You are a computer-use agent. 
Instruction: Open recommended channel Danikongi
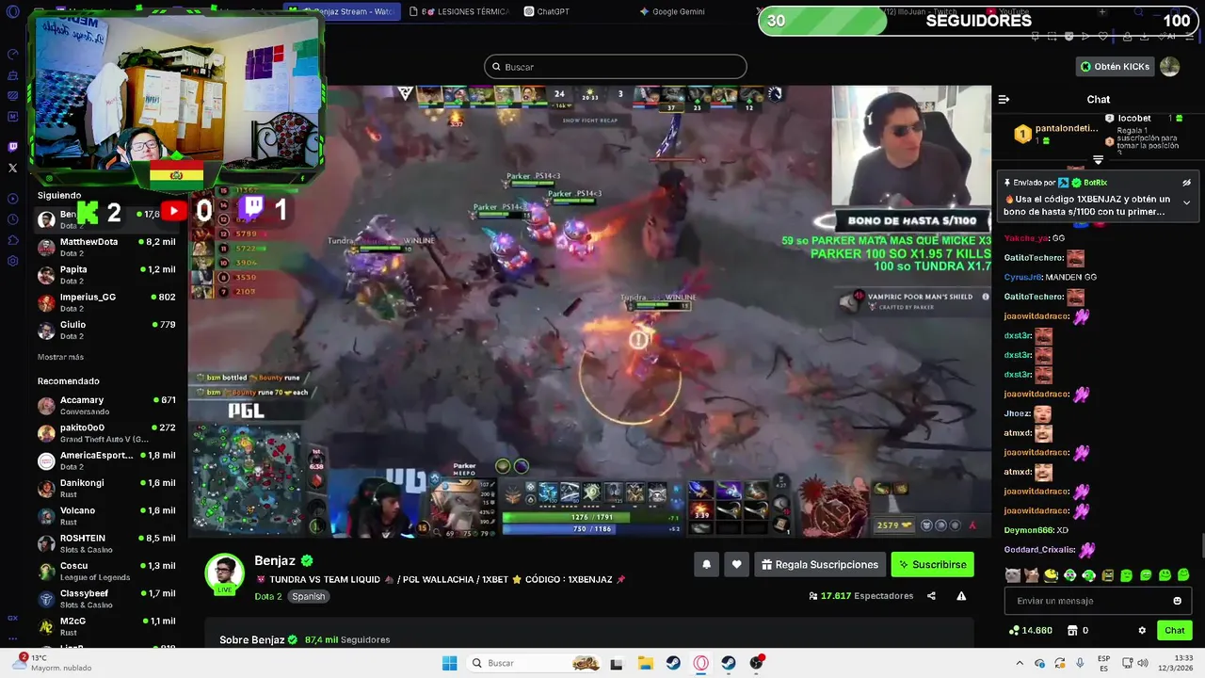106,488
